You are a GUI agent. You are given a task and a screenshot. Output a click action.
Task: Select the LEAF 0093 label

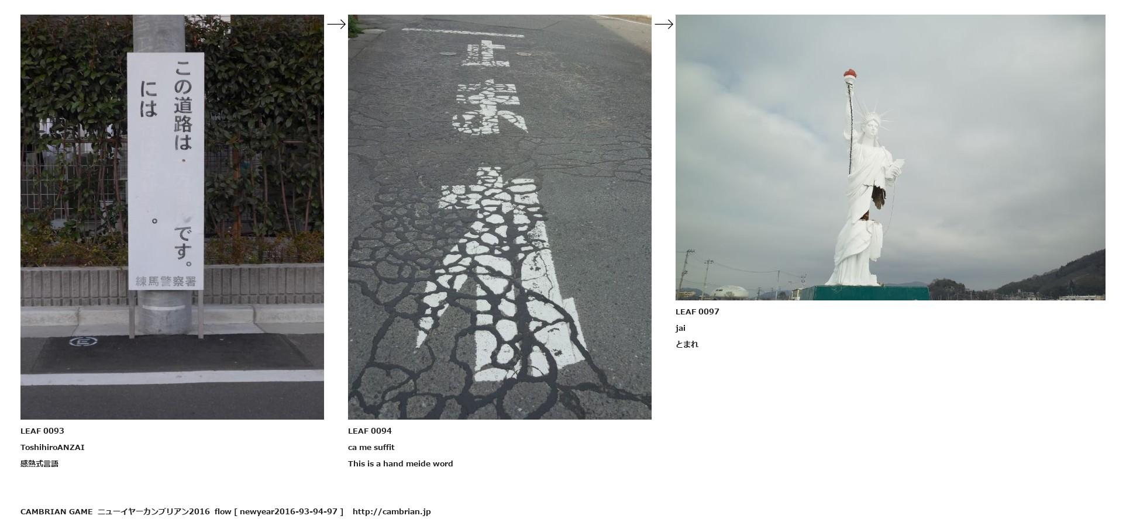point(42,431)
